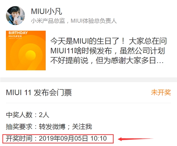Select the MIUI 11 发布会门票 title

(39, 93)
